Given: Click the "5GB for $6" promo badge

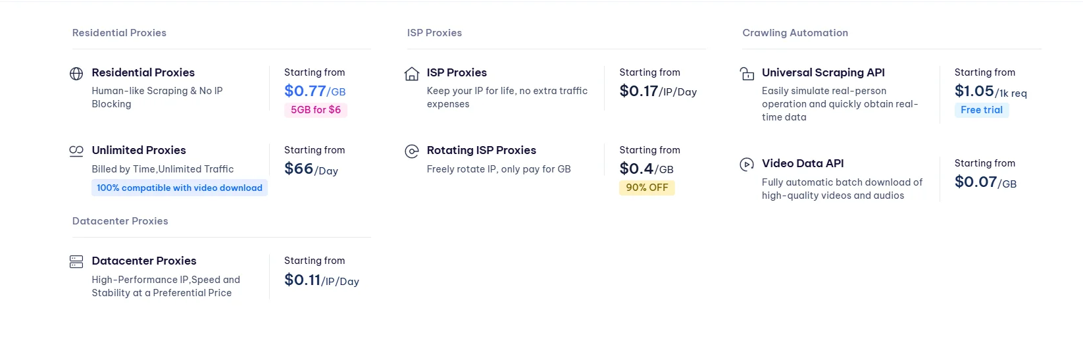Looking at the screenshot, I should [x=316, y=110].
